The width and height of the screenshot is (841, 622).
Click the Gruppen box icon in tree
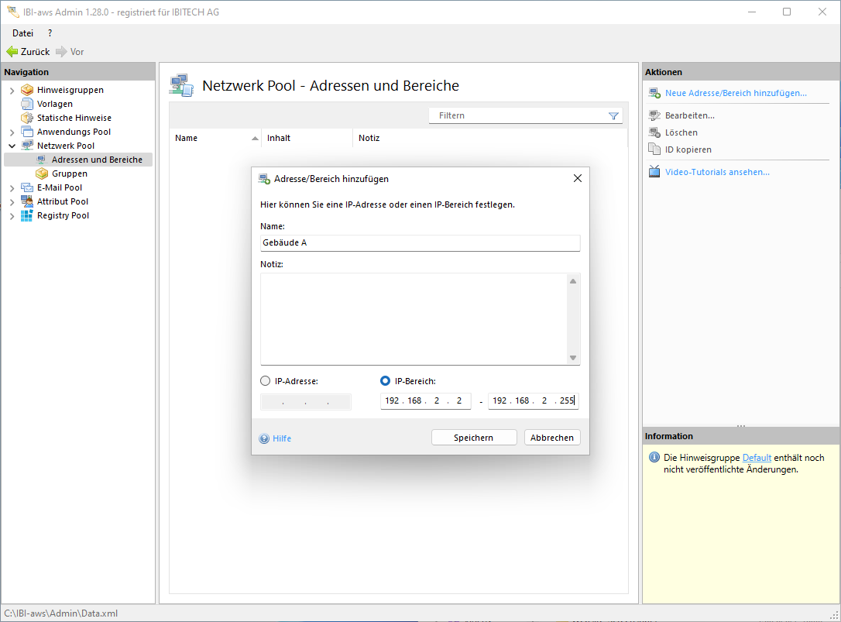pos(42,174)
